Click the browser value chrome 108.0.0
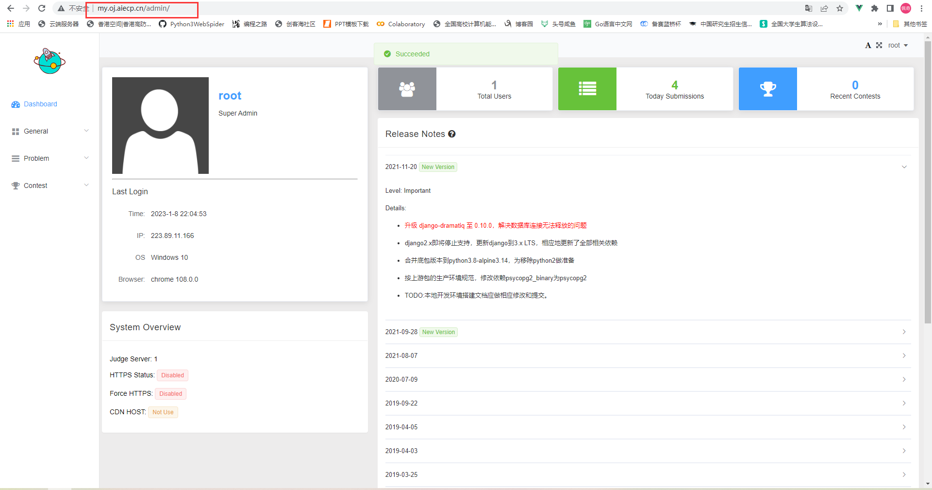Screen dimensions: 932x490 [174, 279]
